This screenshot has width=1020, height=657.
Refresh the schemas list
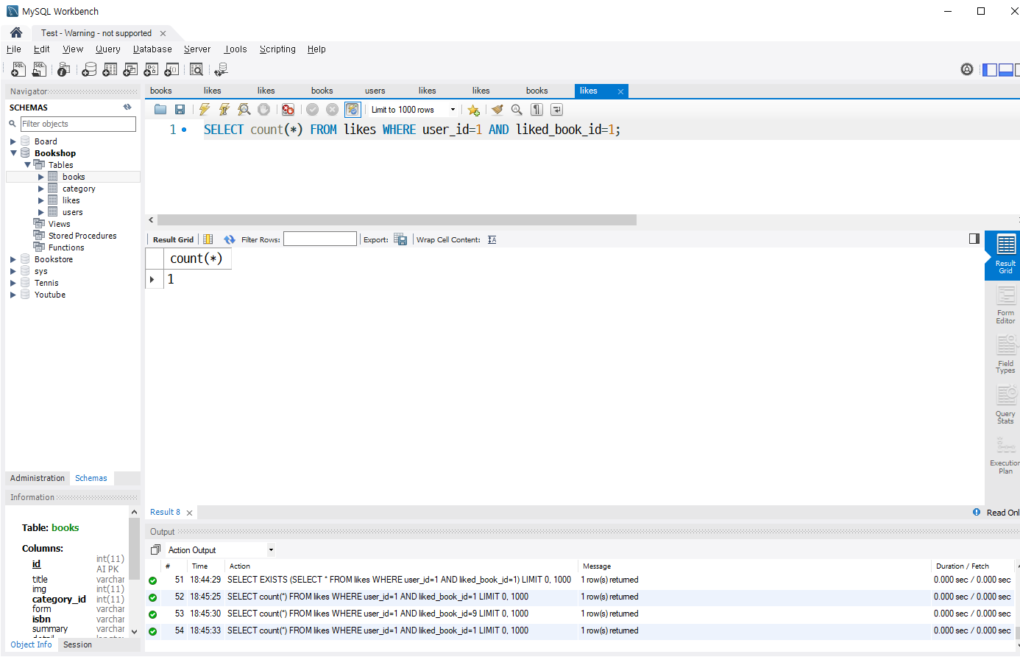pyautogui.click(x=127, y=108)
